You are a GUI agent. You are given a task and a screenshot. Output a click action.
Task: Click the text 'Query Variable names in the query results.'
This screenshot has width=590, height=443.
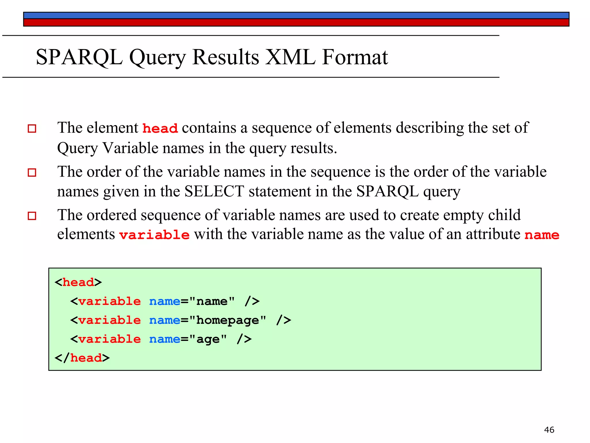197,149
